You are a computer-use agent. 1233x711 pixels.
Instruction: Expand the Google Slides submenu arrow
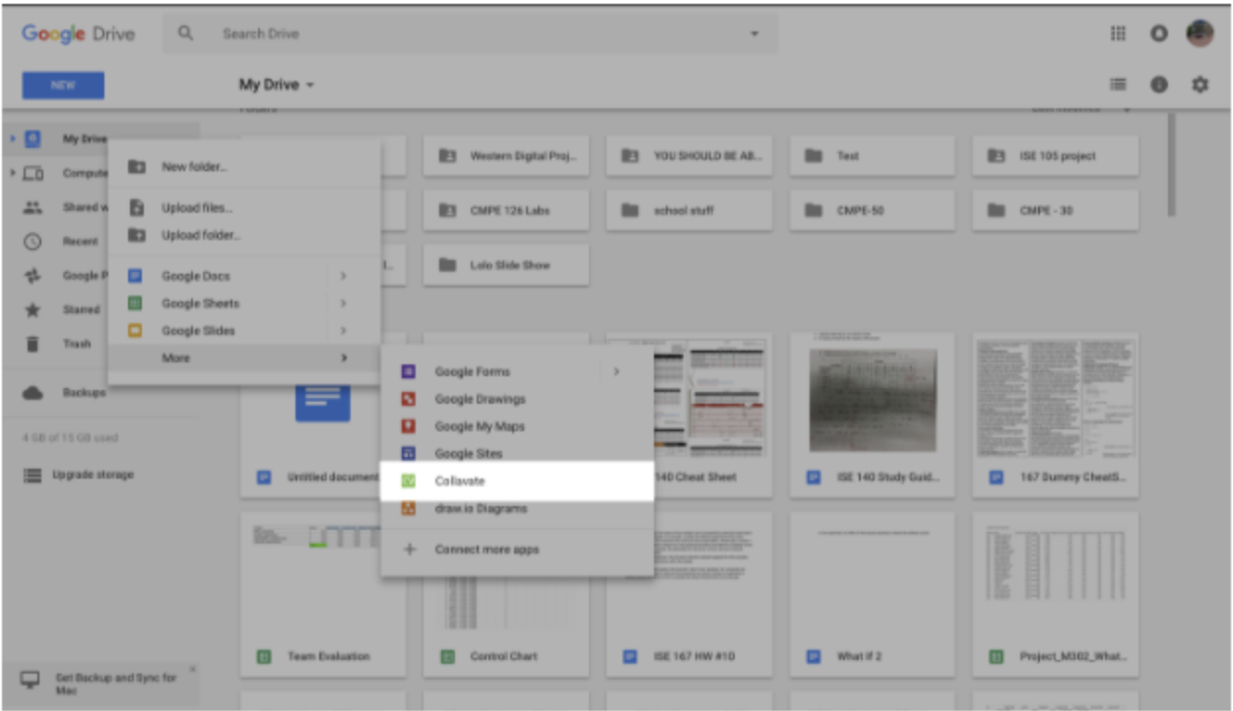pyautogui.click(x=344, y=331)
